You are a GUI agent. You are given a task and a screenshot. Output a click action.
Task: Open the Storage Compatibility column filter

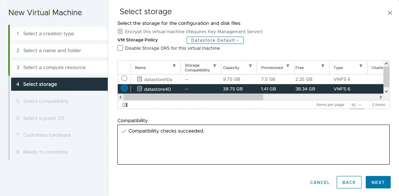tap(215, 66)
